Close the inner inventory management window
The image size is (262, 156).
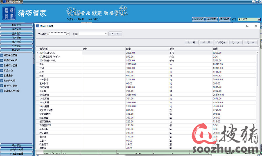click(256, 26)
